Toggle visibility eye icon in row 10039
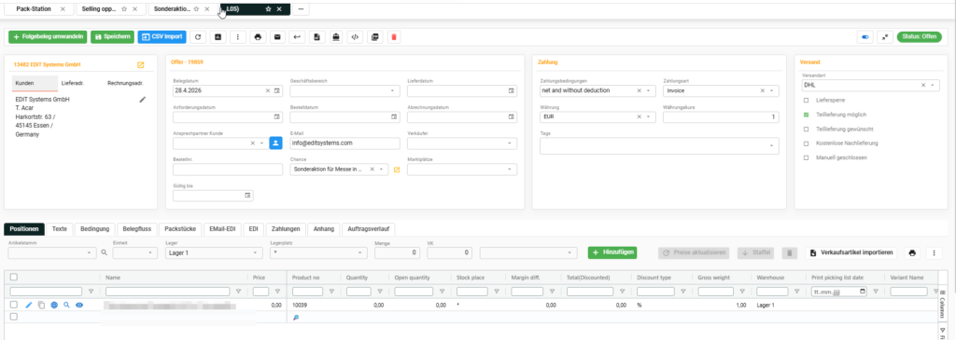This screenshot has width=956, height=340. point(79,305)
